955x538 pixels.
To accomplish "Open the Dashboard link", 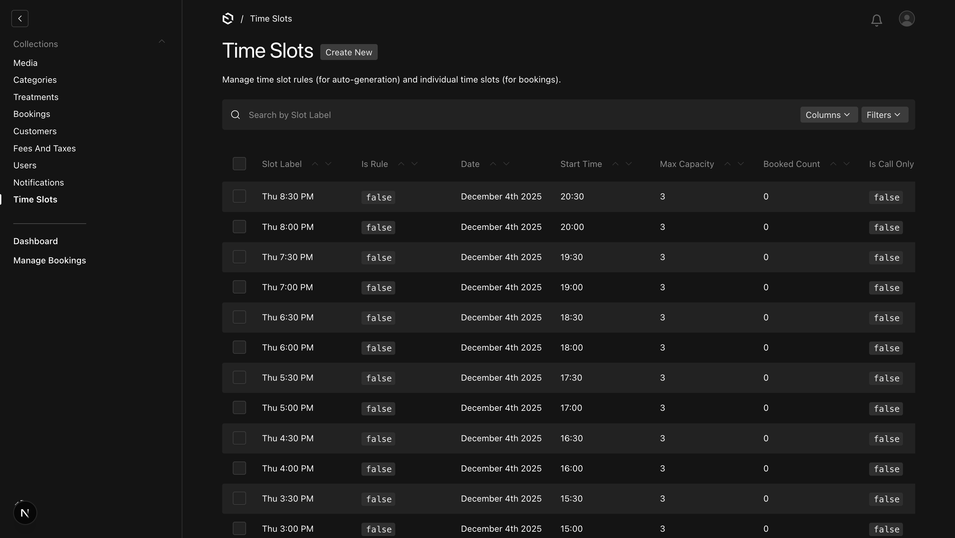I will [35, 241].
